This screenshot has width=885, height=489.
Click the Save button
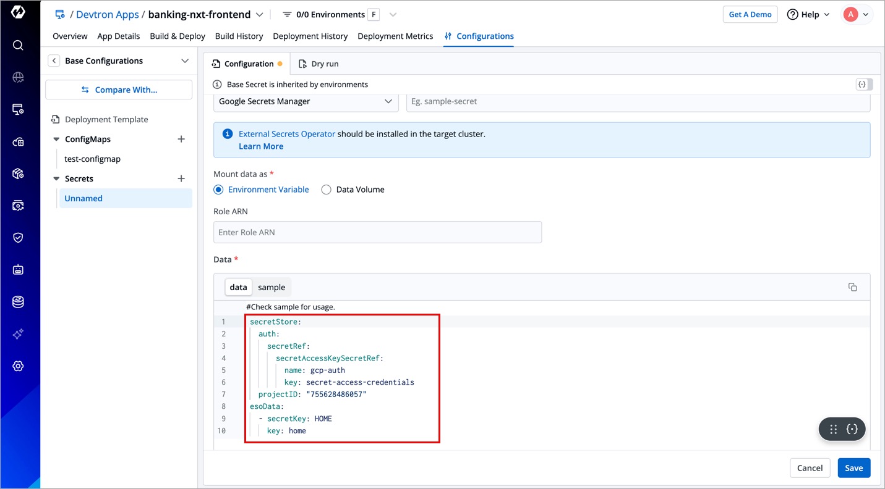(853, 468)
